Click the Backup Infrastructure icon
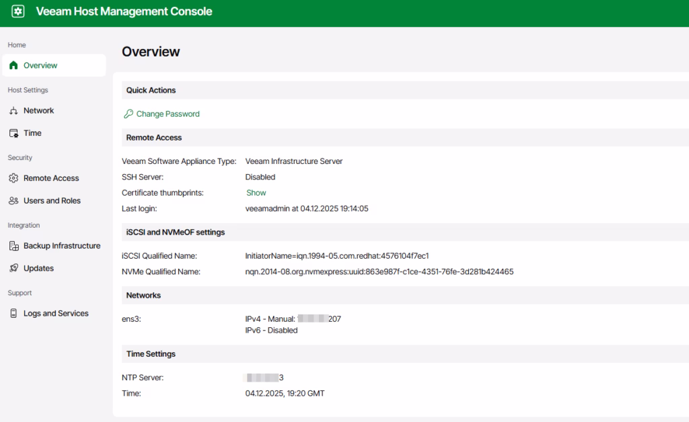Image resolution: width=689 pixels, height=422 pixels. [x=13, y=246]
